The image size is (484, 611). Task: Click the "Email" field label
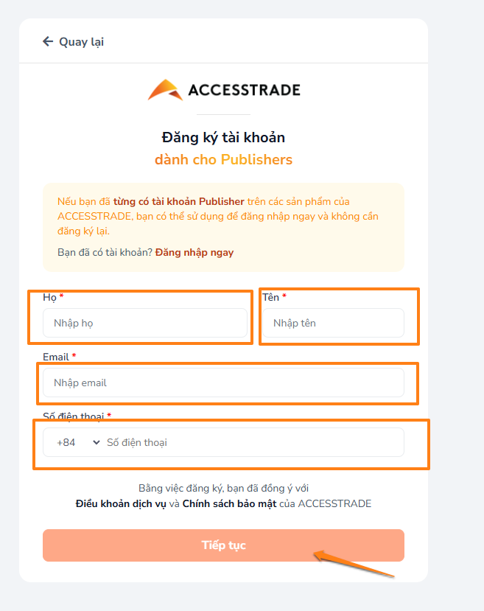click(x=56, y=357)
